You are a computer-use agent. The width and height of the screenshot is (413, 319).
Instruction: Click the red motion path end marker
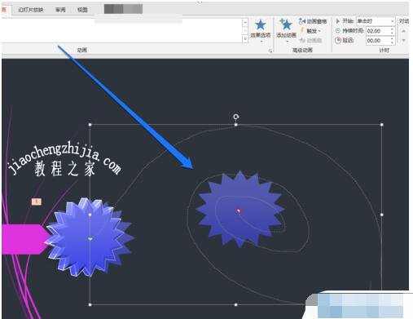pyautogui.click(x=239, y=210)
